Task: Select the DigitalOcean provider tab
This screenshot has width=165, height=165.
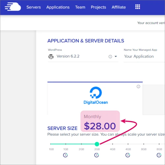Action: [95, 98]
